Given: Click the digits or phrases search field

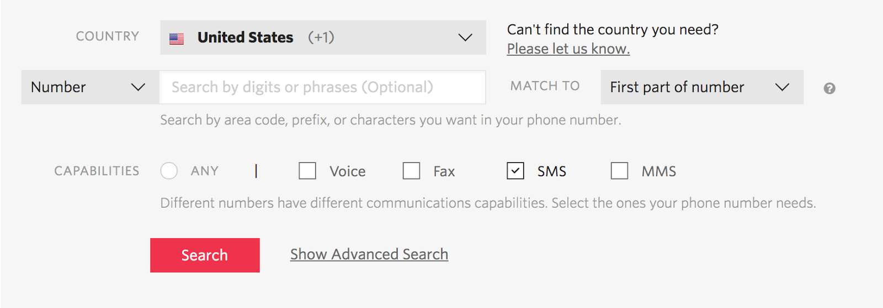Looking at the screenshot, I should [322, 87].
